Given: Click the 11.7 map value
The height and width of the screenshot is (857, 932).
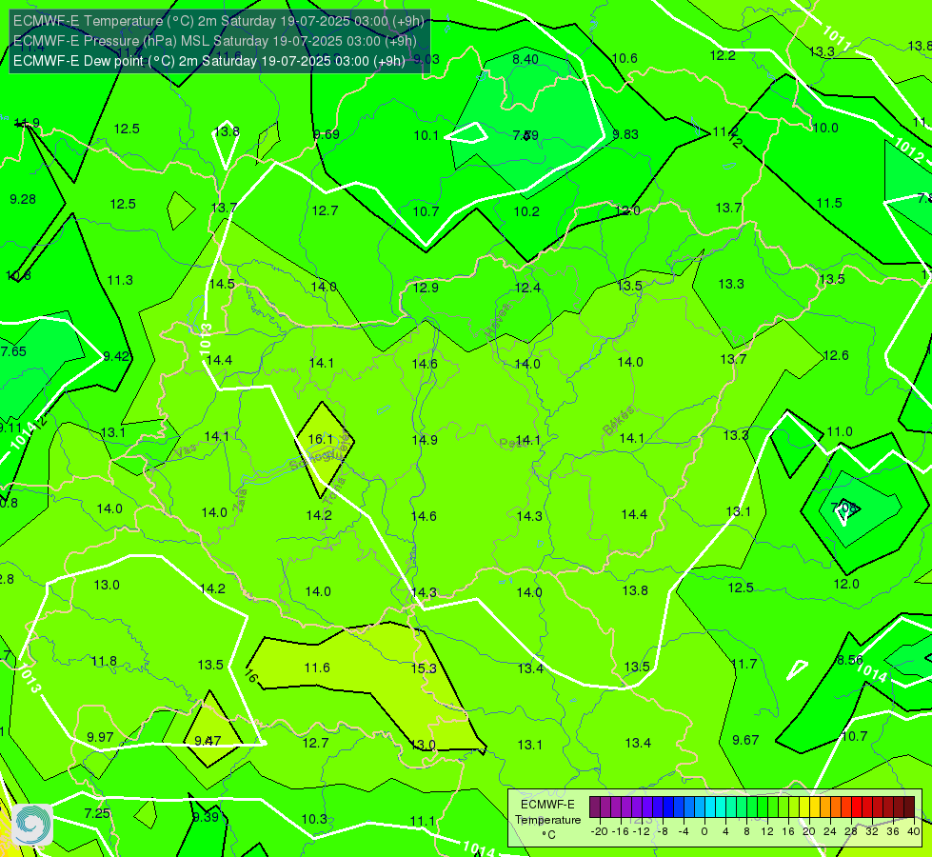Looking at the screenshot, I should click(744, 664).
